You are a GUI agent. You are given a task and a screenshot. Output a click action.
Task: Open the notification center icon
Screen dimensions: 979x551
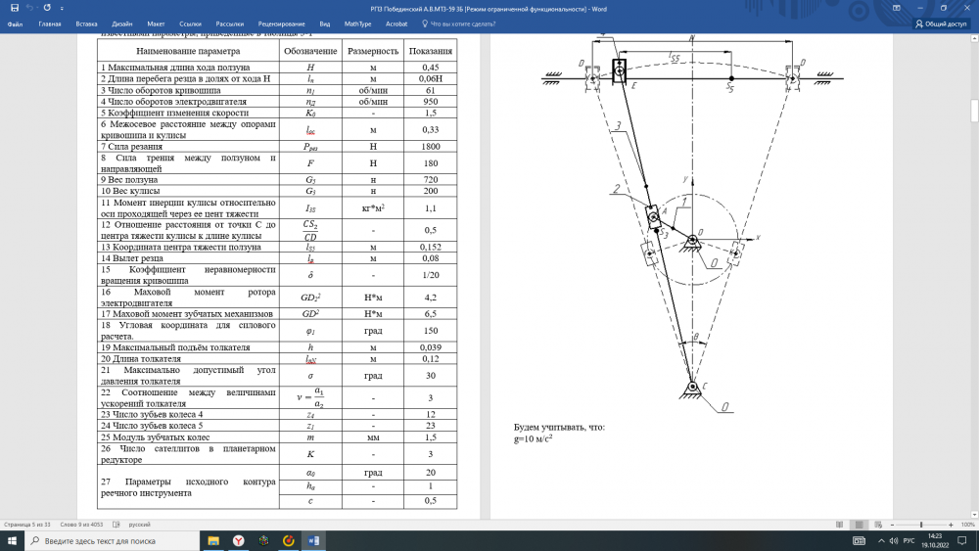(962, 540)
